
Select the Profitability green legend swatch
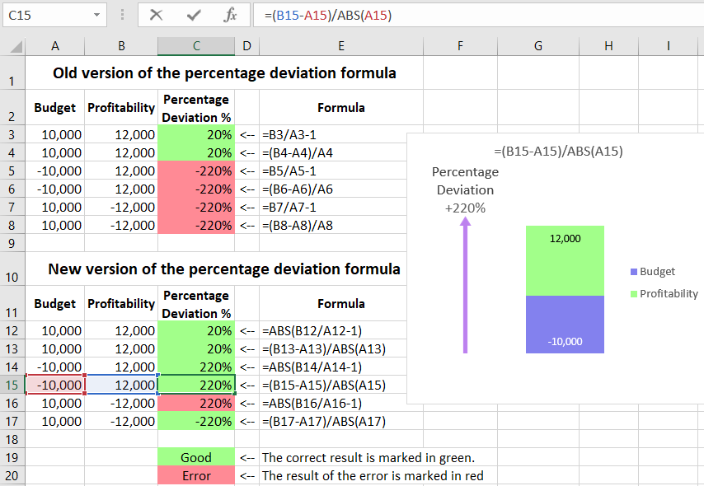tap(632, 293)
